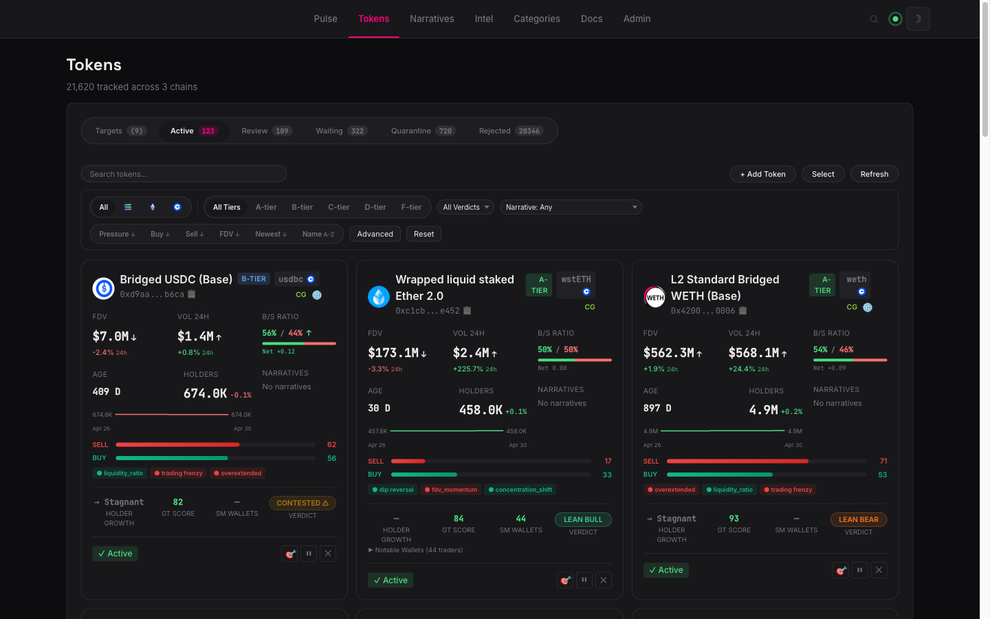The height and width of the screenshot is (619, 990).
Task: Open the globe link on the WETH card
Action: 868,307
